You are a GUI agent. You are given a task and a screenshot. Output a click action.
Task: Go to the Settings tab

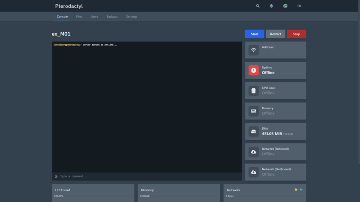132,17
